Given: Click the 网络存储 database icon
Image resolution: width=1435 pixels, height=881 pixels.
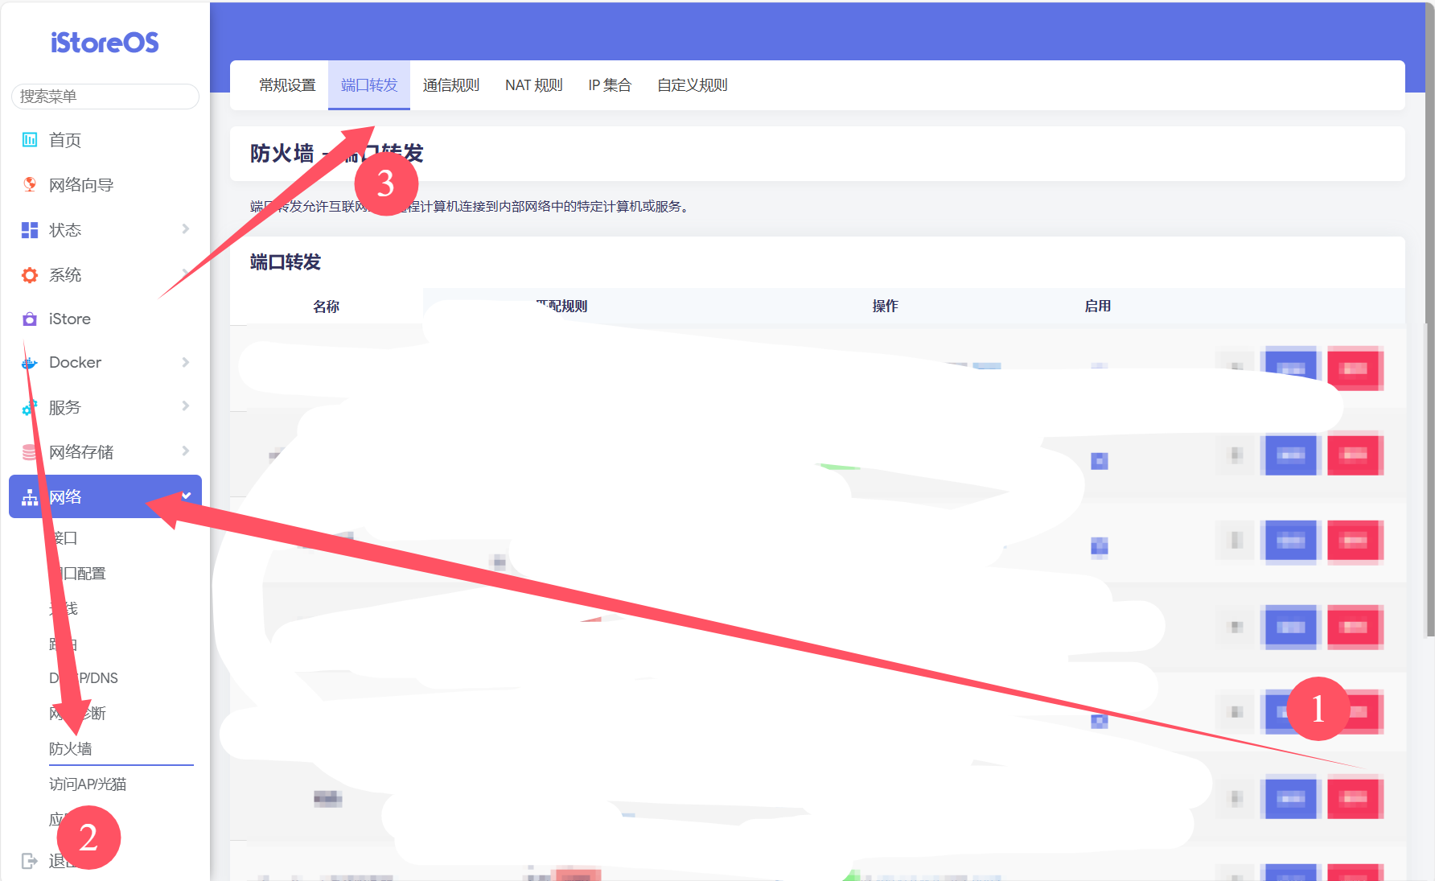Looking at the screenshot, I should (30, 452).
